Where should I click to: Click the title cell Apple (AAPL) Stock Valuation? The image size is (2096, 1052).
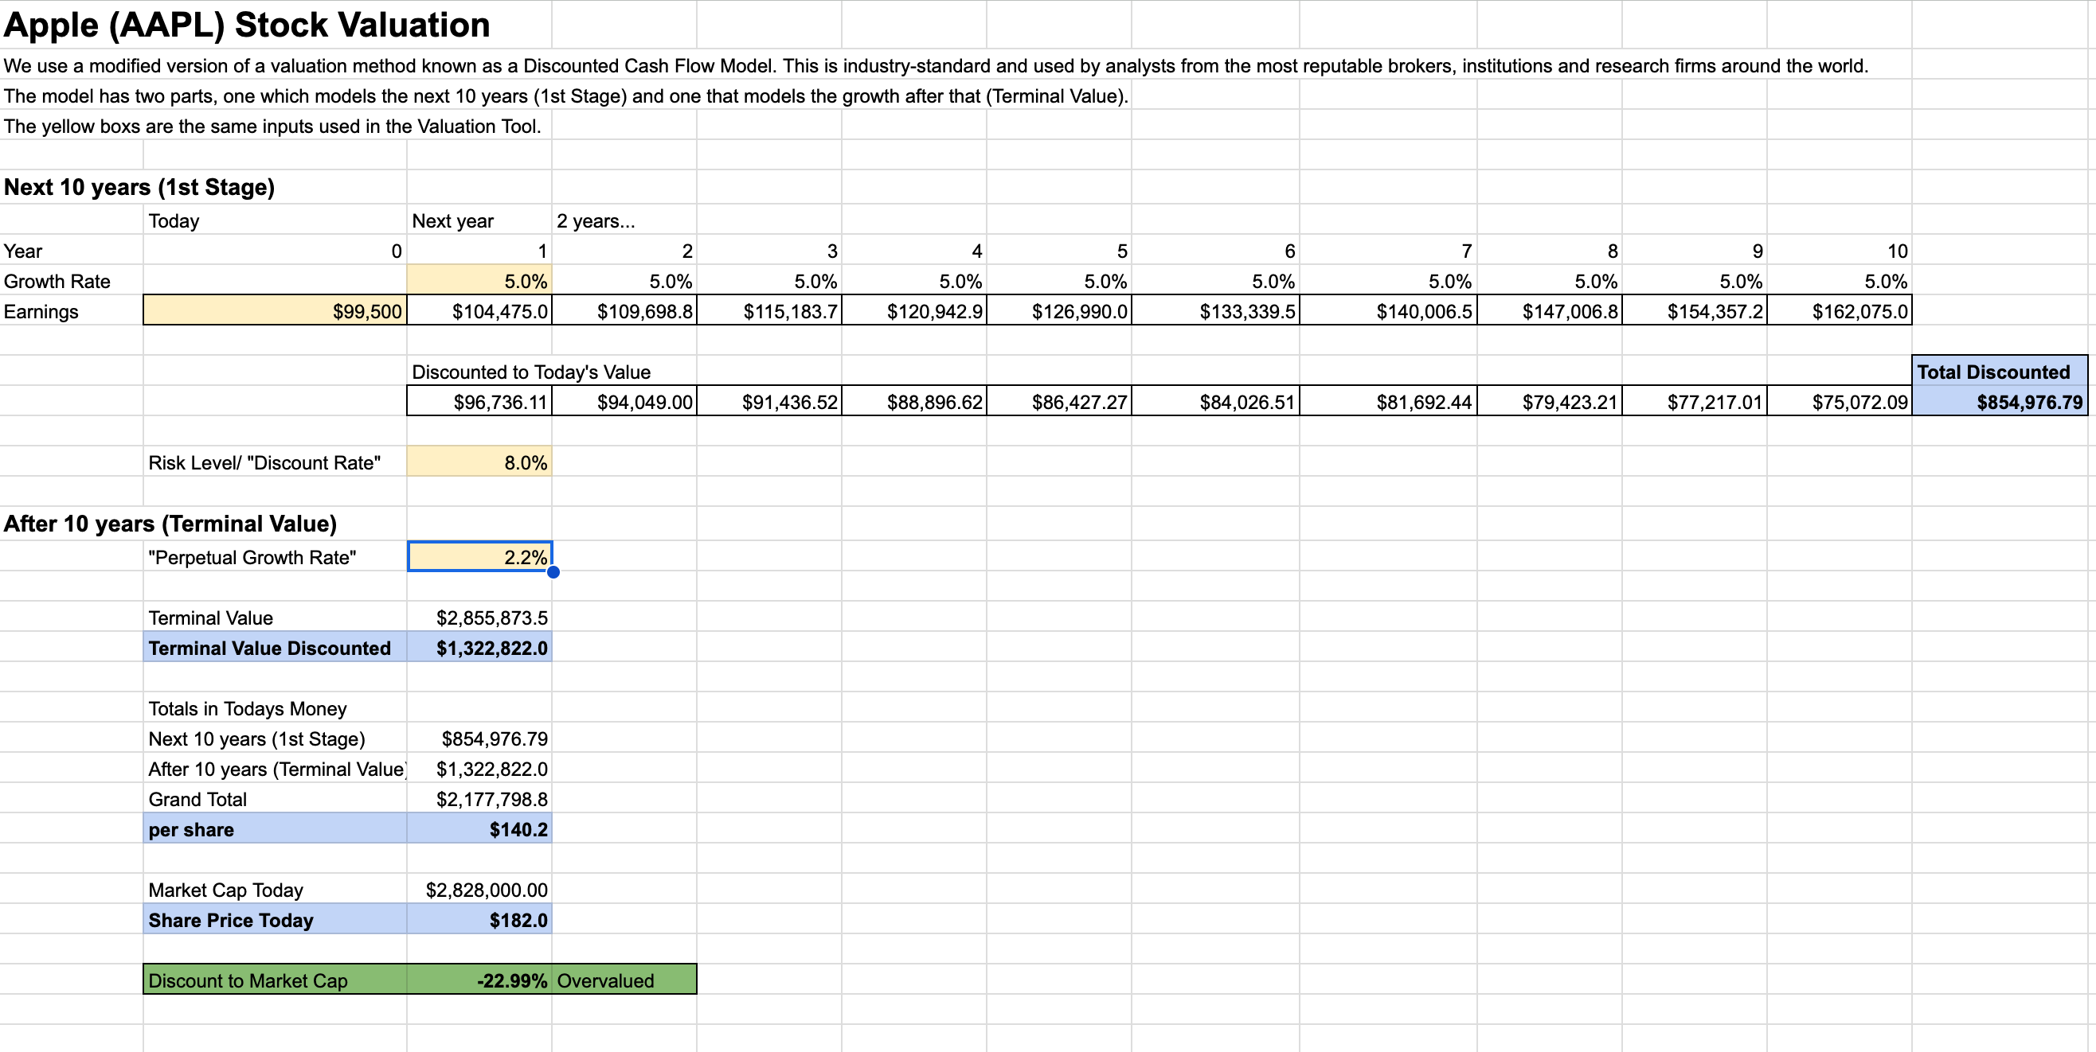tap(244, 25)
